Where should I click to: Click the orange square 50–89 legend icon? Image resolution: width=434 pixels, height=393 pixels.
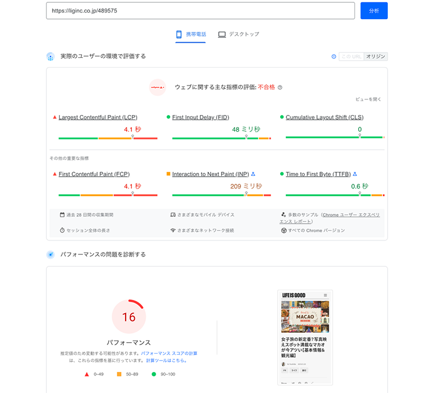tap(119, 374)
